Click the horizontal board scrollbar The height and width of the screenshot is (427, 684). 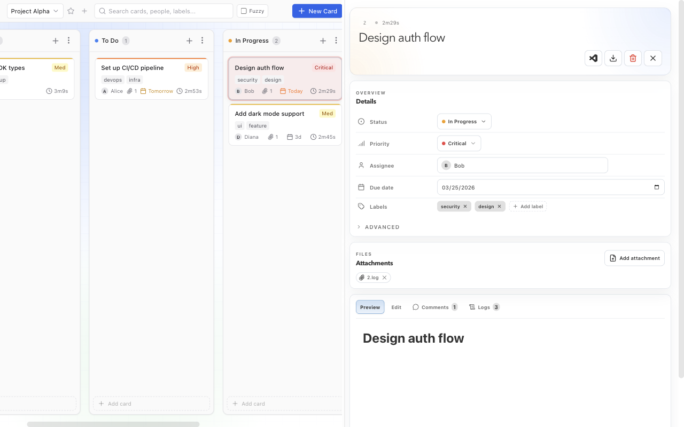(x=113, y=424)
